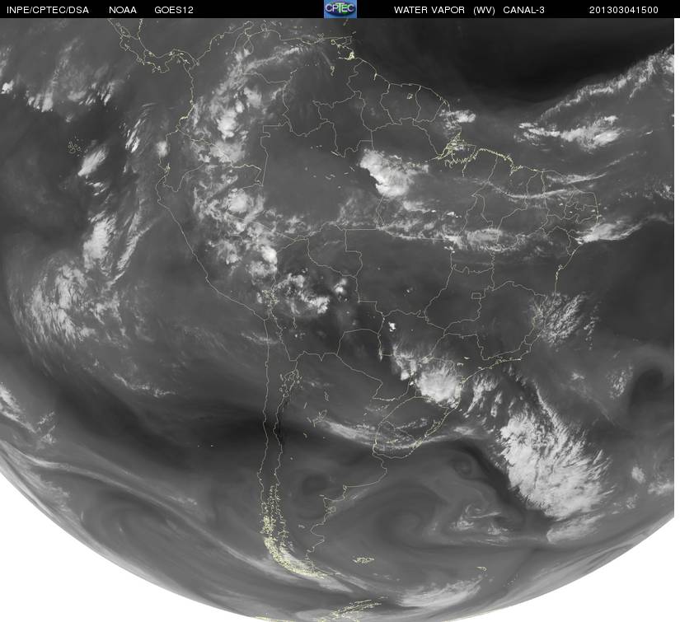Click the CPTEC logo in the header
This screenshot has height=622, width=680.
[x=340, y=9]
